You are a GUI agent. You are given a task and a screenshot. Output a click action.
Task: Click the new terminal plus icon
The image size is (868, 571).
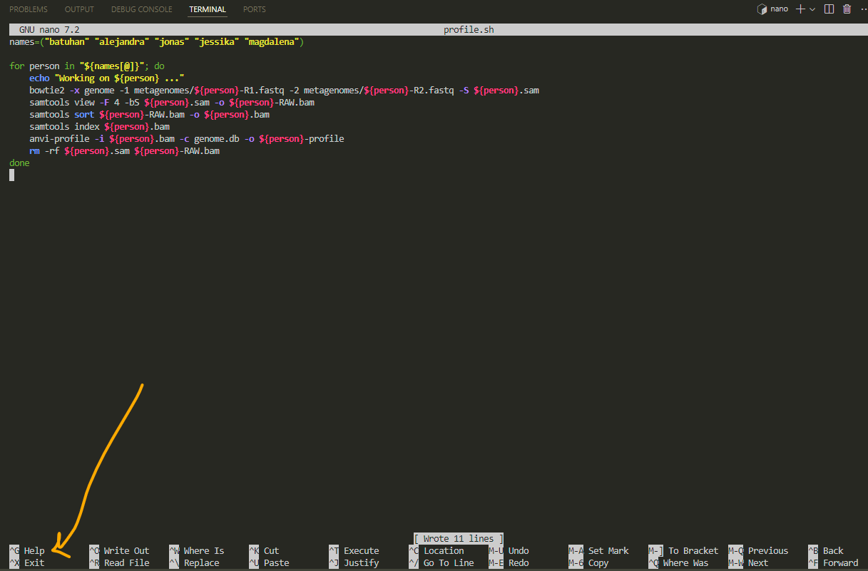(800, 9)
